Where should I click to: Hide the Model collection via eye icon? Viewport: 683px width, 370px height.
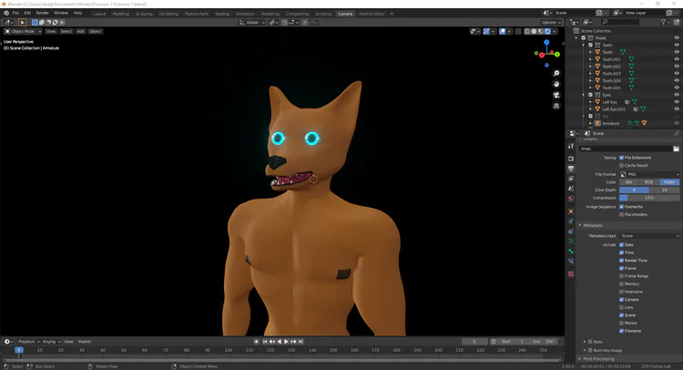pos(677,38)
